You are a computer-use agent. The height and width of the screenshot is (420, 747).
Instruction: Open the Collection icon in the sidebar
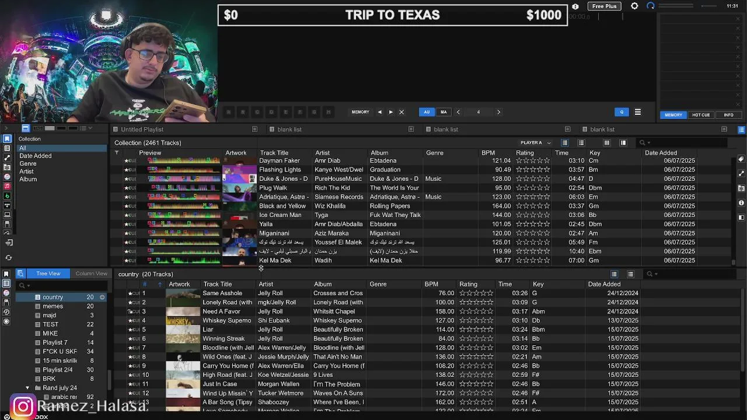coord(7,139)
